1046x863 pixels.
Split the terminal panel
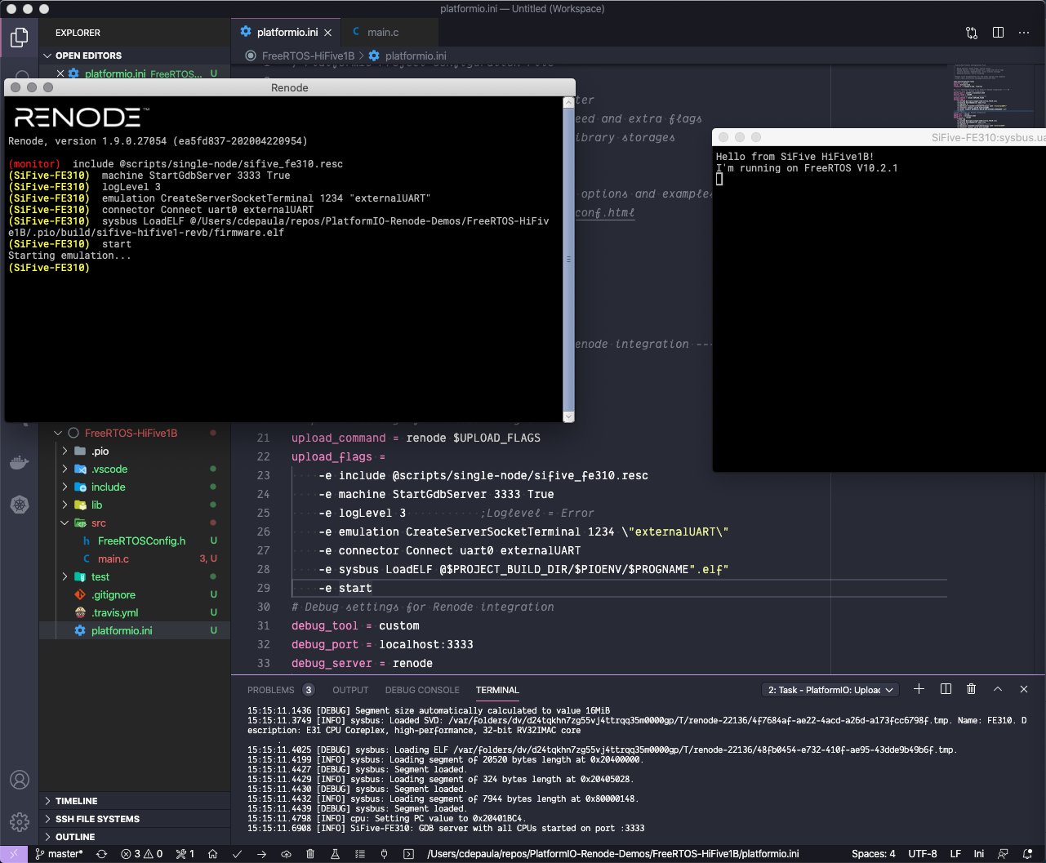coord(946,689)
